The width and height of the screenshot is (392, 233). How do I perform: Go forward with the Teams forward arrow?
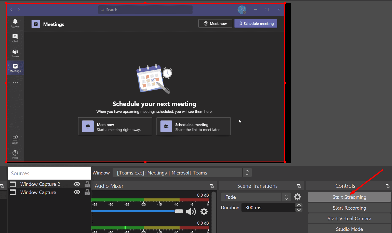pos(19,10)
